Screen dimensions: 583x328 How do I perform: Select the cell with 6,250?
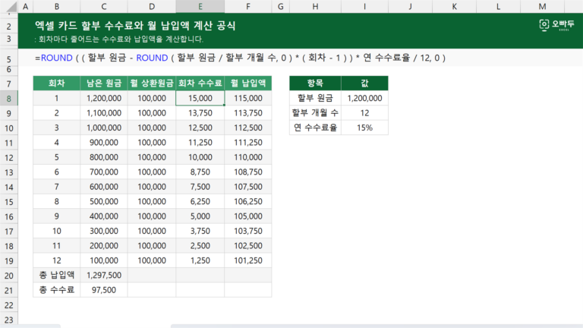click(200, 201)
